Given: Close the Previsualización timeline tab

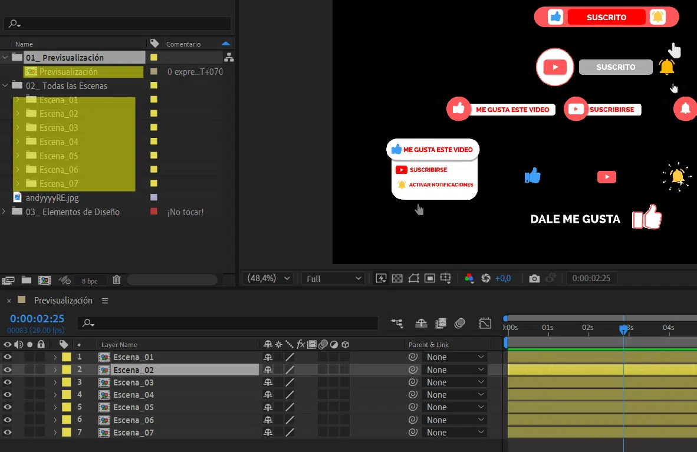Looking at the screenshot, I should (x=9, y=301).
